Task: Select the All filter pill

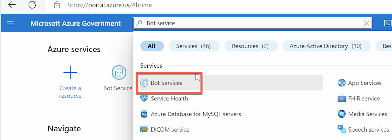Action: tap(152, 46)
